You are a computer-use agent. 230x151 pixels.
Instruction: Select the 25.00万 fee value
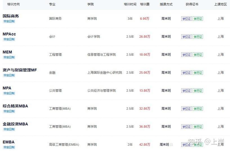pos(145,73)
